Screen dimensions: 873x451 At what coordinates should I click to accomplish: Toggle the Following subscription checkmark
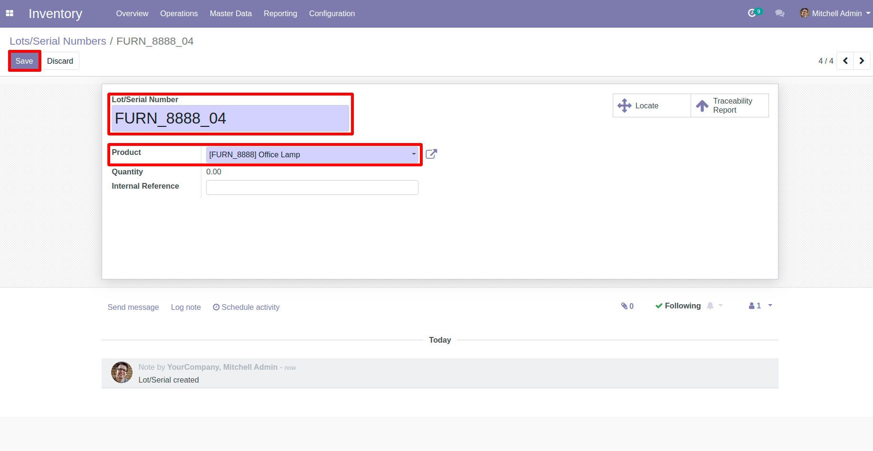point(678,306)
